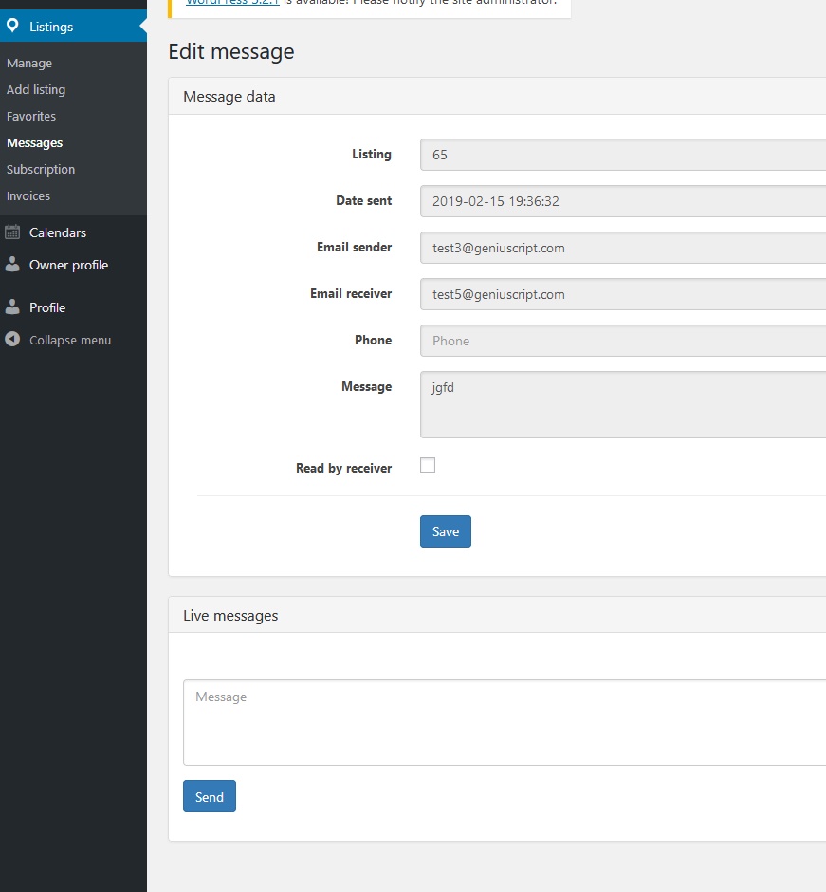Click into the Phone field
Screen dimensions: 826x892
[x=623, y=341]
